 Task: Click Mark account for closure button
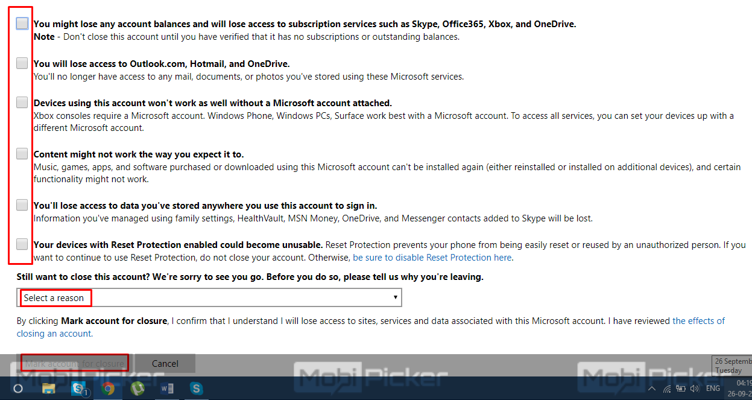(x=75, y=363)
